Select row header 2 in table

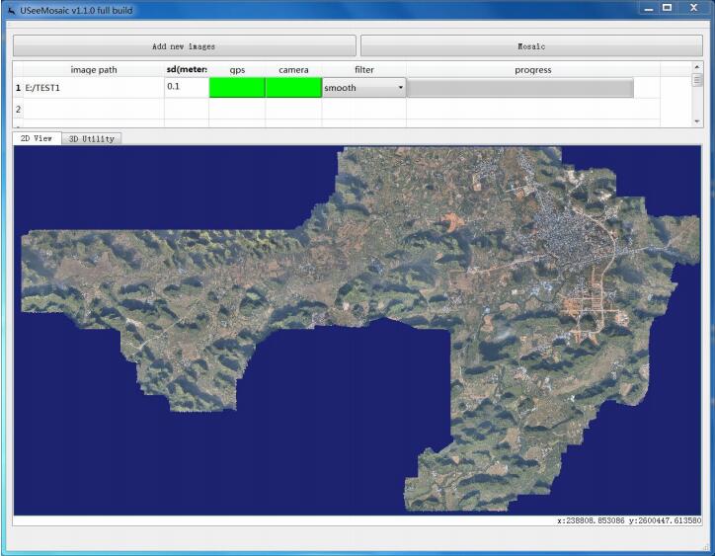[x=18, y=109]
